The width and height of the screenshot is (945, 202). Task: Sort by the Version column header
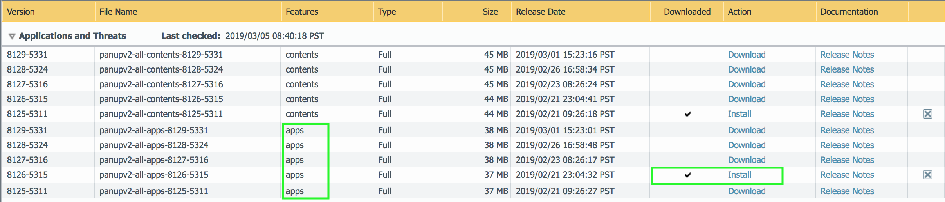[x=21, y=12]
